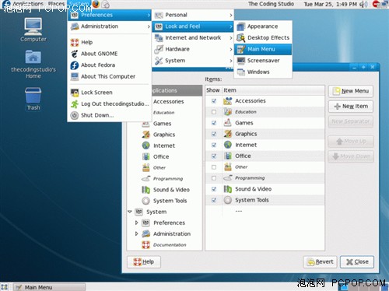Click the volume speaker icon in the panel
The height and width of the screenshot is (291, 389).
point(365,4)
